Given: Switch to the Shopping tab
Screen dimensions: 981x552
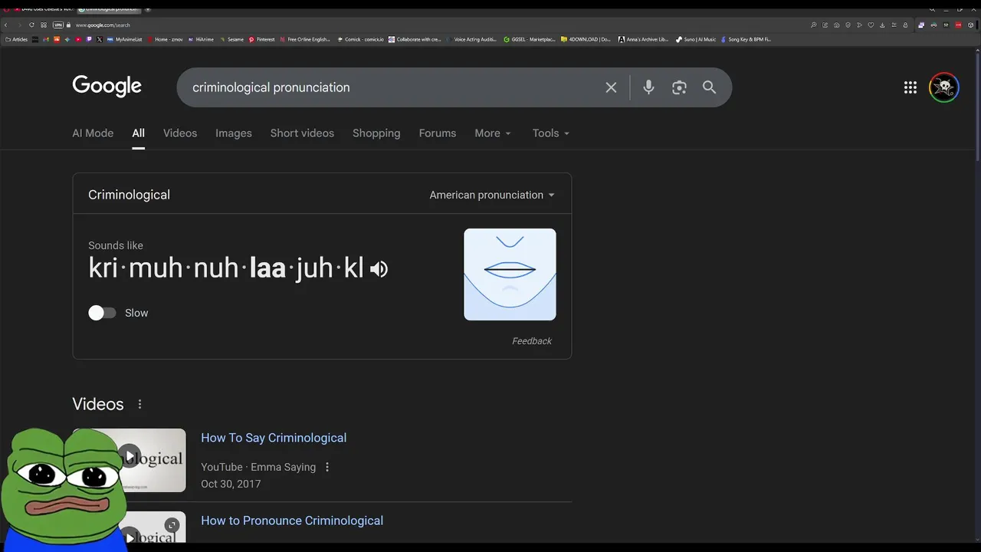Looking at the screenshot, I should tap(376, 133).
